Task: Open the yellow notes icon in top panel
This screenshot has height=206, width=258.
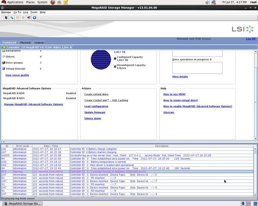Action: 66,2
